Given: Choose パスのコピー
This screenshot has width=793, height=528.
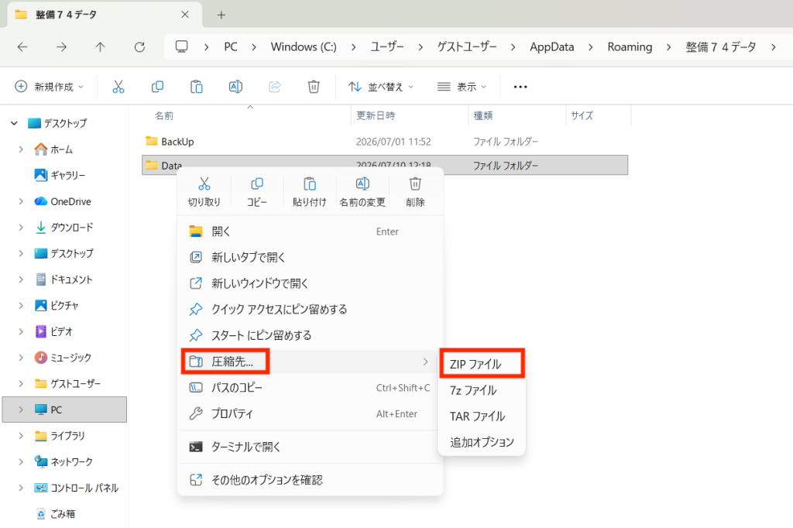Looking at the screenshot, I should tap(310, 388).
